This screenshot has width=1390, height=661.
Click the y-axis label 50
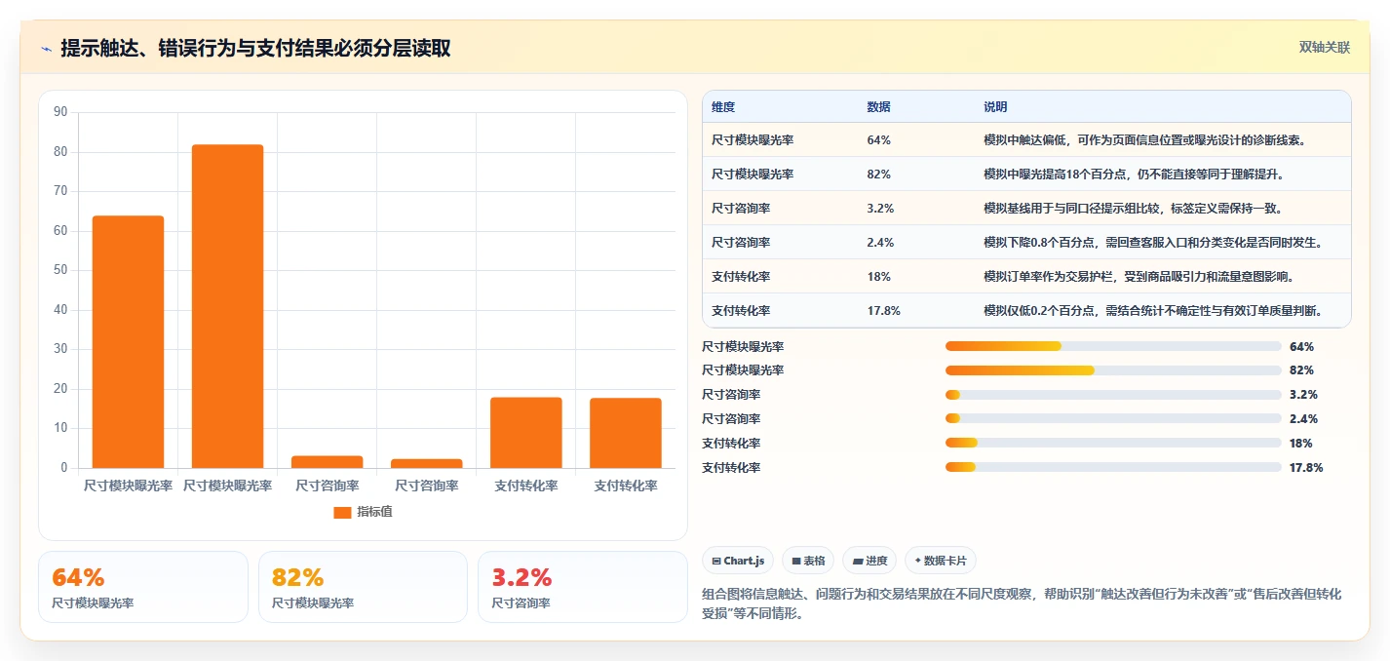click(x=60, y=270)
